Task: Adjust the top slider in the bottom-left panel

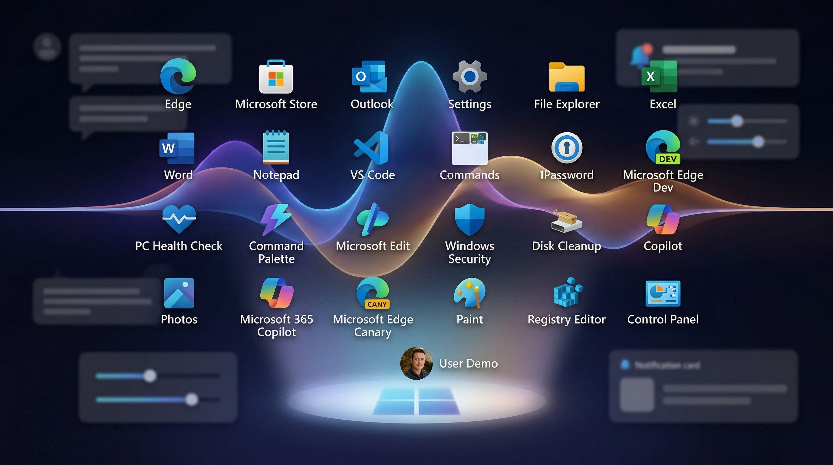Action: pyautogui.click(x=151, y=375)
